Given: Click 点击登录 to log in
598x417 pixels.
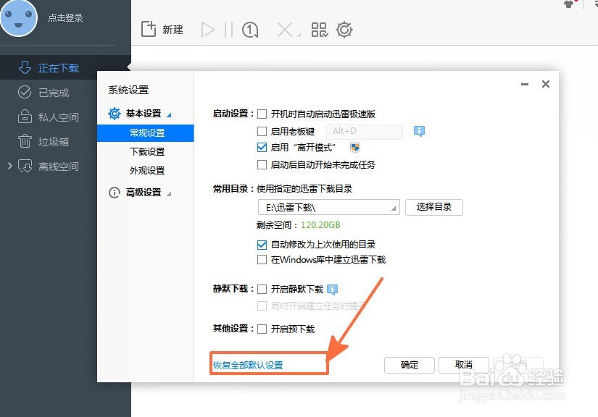Looking at the screenshot, I should [65, 18].
